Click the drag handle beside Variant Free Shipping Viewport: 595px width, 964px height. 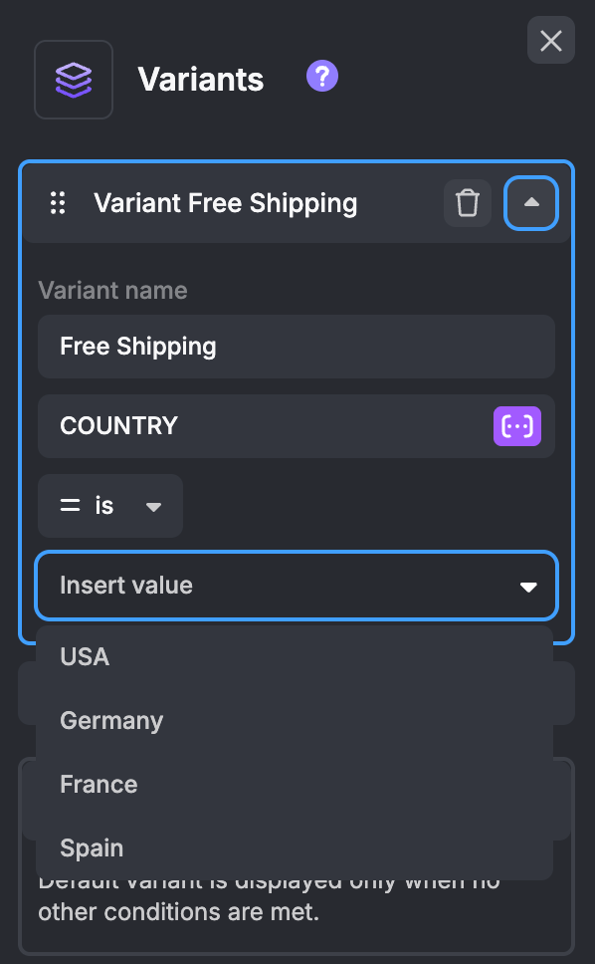(x=58, y=203)
